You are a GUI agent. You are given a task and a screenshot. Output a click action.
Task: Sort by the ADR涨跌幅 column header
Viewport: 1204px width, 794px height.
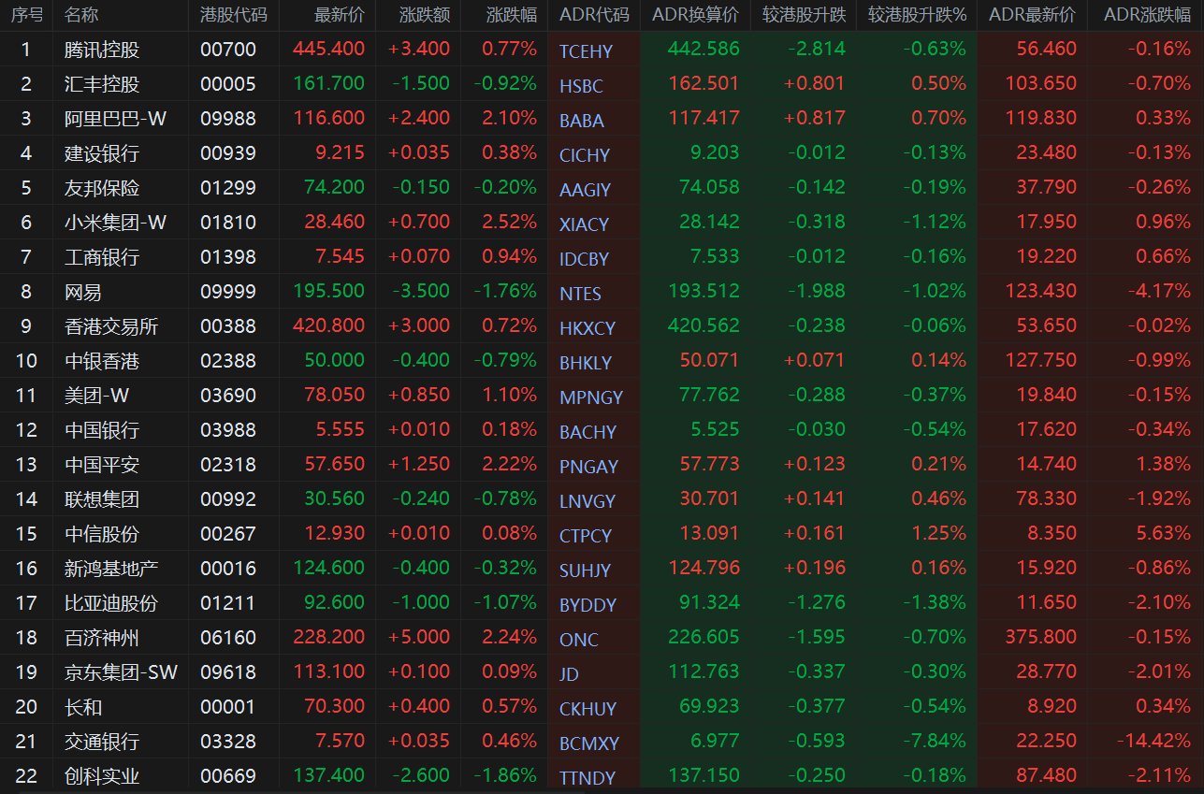[x=1147, y=15]
